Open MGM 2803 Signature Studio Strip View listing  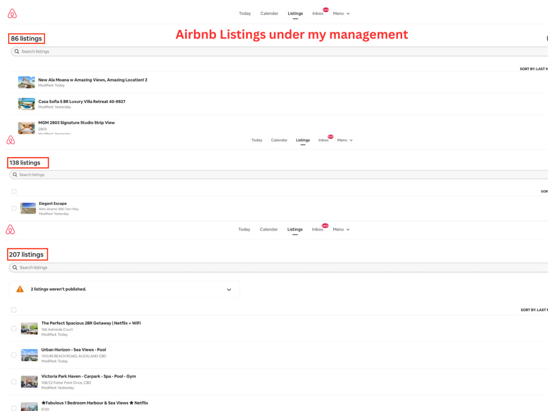pyautogui.click(x=77, y=123)
